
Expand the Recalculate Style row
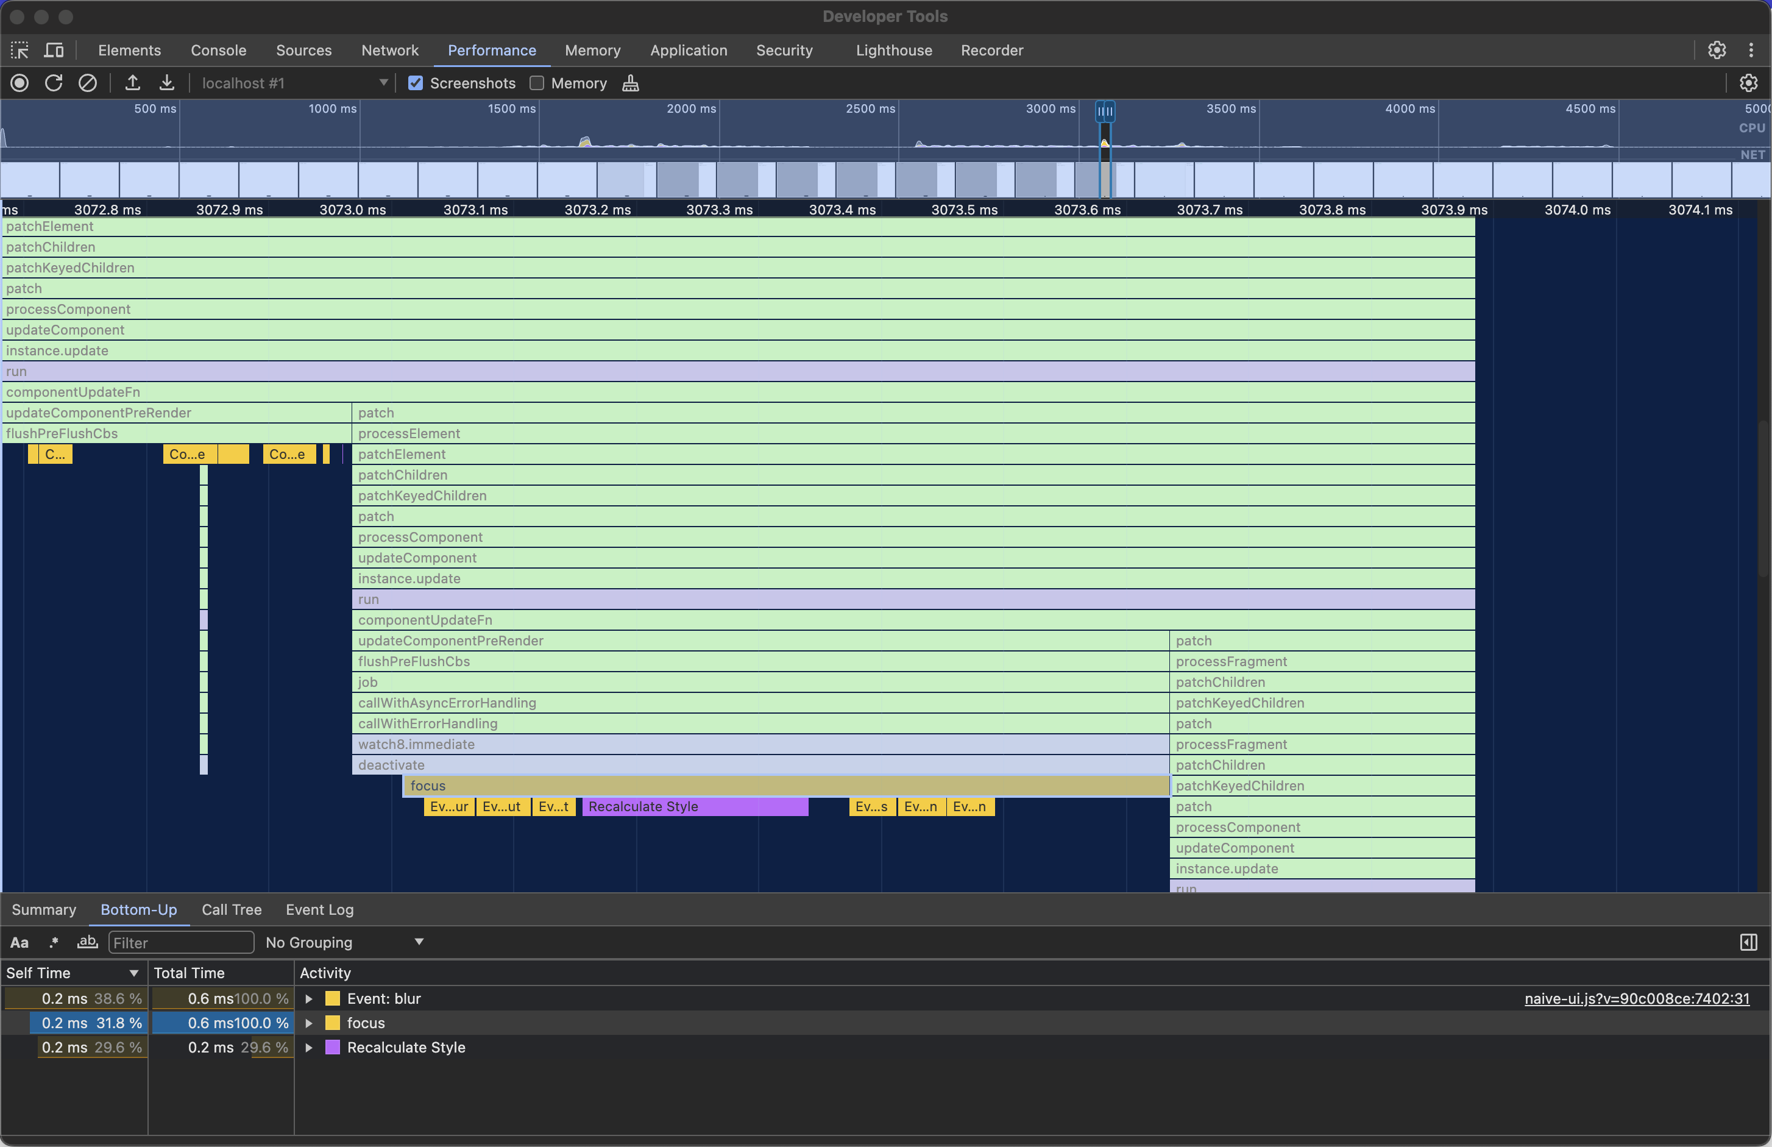tap(309, 1048)
